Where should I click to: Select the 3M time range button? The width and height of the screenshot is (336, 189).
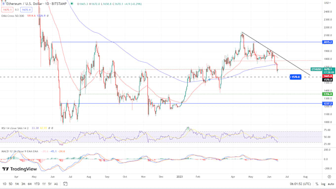point(23,184)
